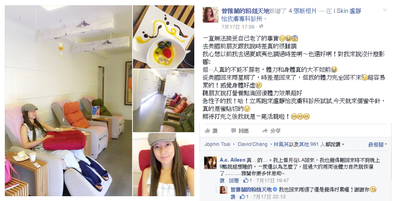Click the 分享 share arrow icon

(265, 131)
